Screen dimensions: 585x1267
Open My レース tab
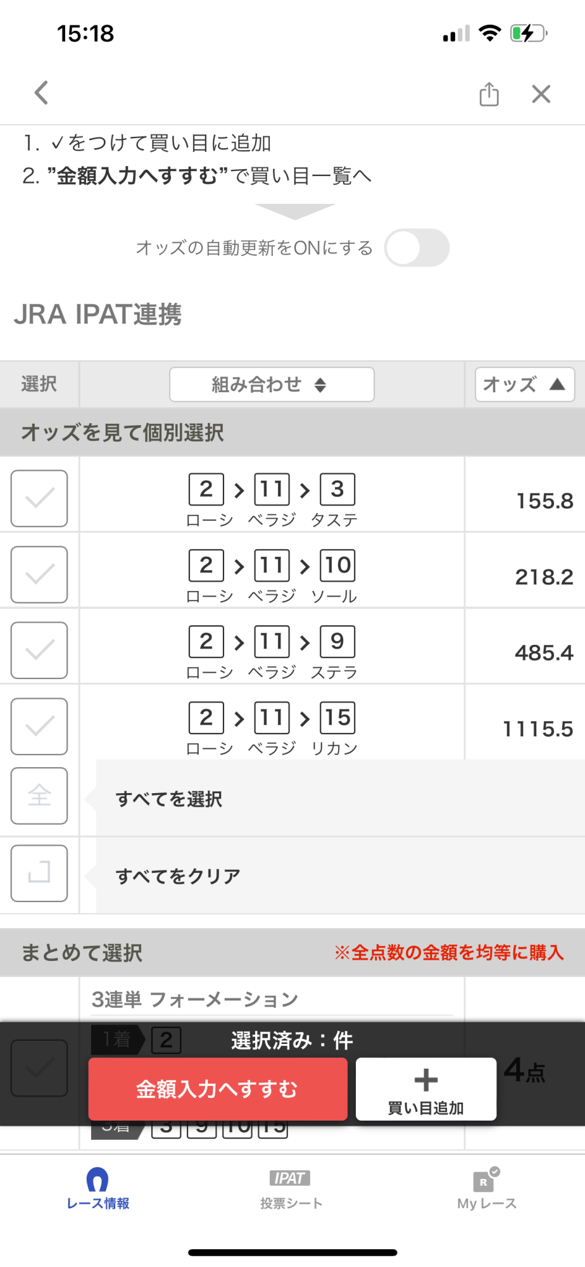coord(487,1188)
